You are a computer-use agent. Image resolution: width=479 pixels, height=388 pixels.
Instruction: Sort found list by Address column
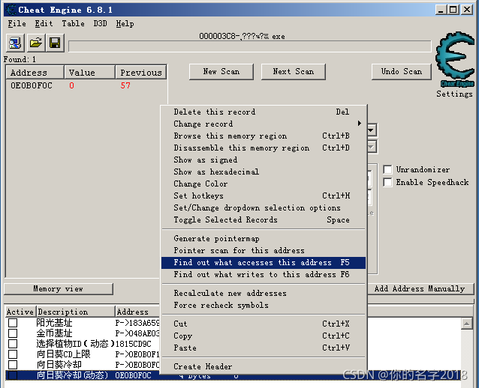click(x=35, y=73)
